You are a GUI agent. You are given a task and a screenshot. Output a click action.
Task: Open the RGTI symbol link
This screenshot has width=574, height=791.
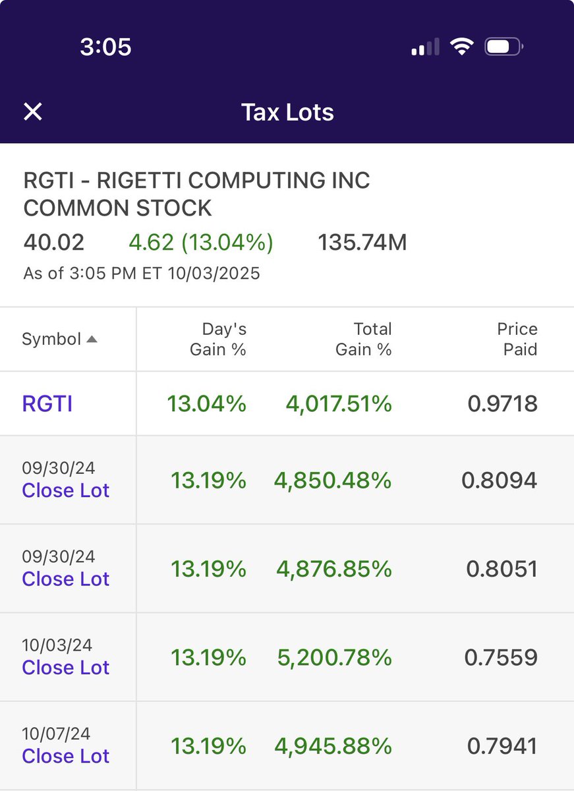pyautogui.click(x=47, y=403)
